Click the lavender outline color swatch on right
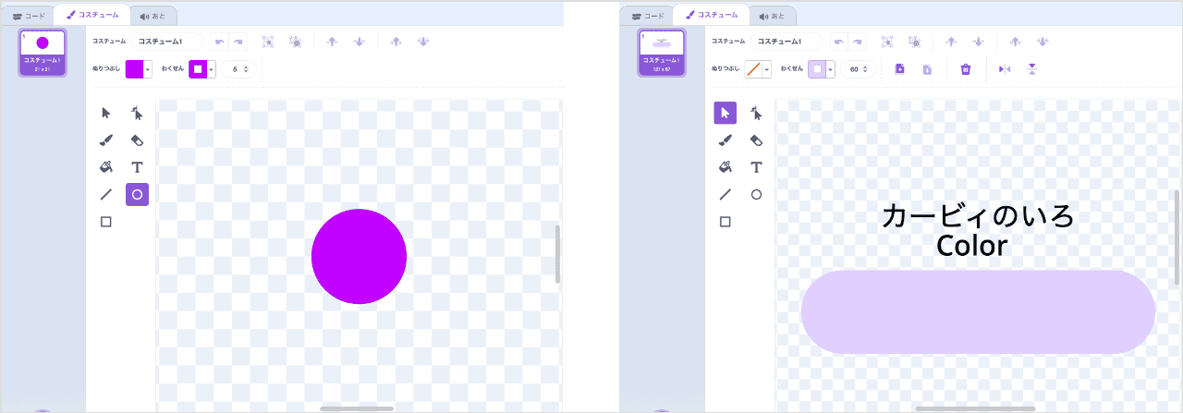This screenshot has height=413, width=1183. point(817,69)
